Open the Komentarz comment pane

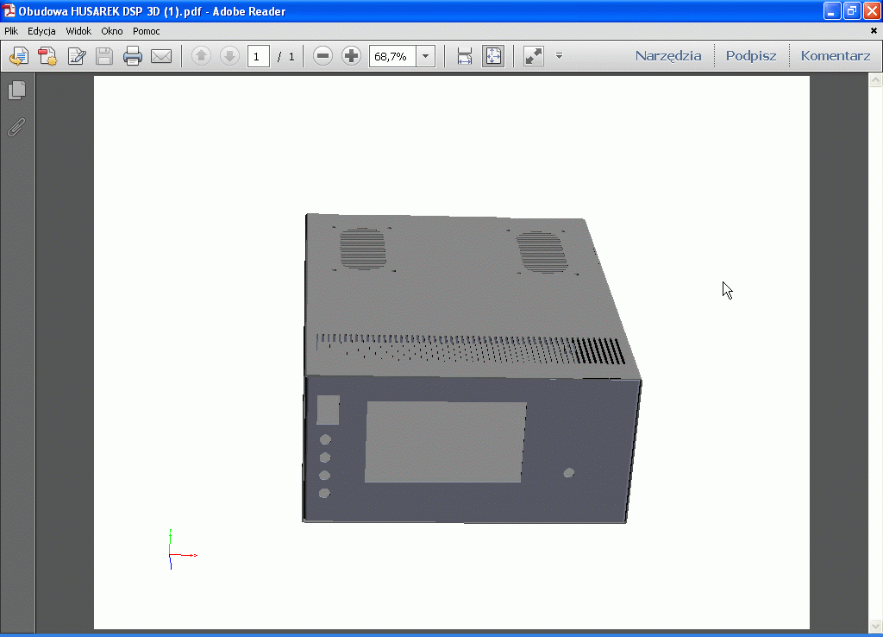[x=835, y=56]
